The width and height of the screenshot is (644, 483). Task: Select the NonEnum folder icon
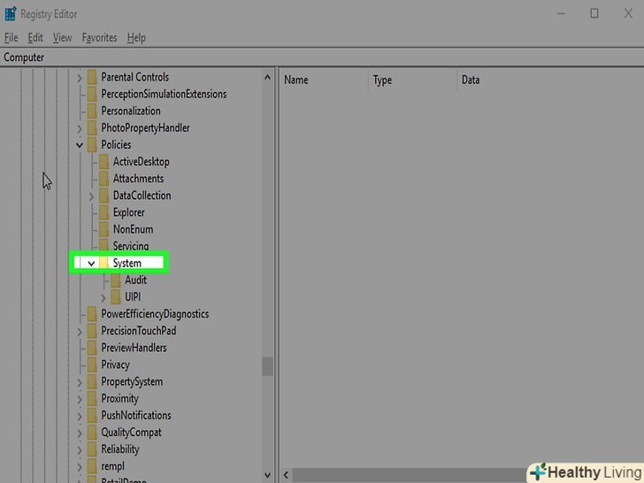[104, 229]
